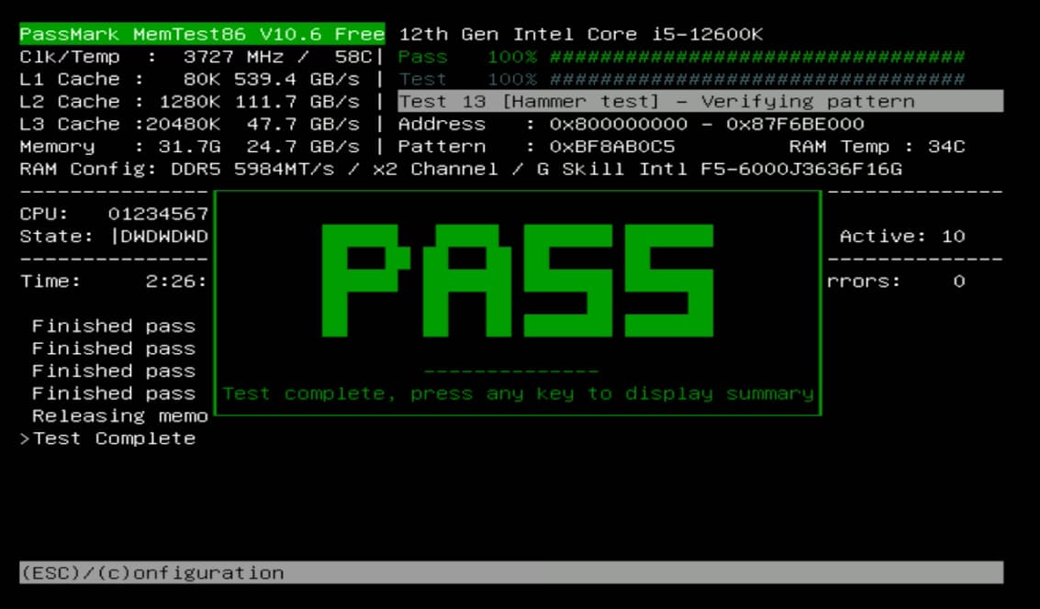Viewport: 1040px width, 609px height.
Task: Click the '12th Gen Intel Core i5-12600K' text
Action: tap(581, 34)
